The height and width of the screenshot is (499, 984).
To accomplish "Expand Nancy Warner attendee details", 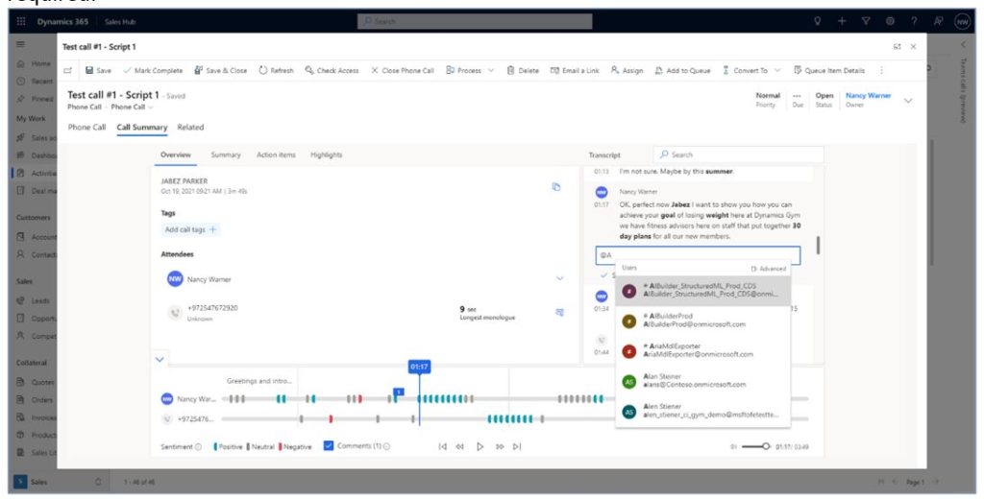I will pos(560,278).
